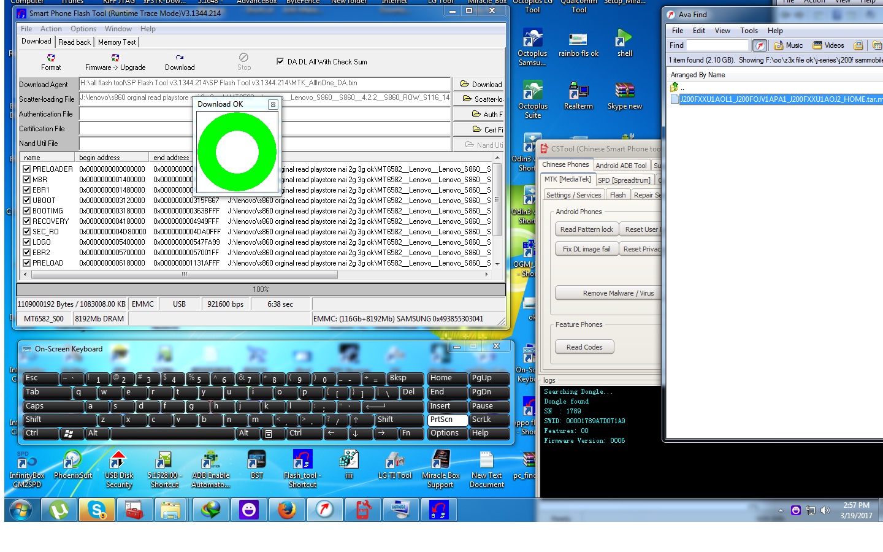The width and height of the screenshot is (883, 552).
Task: Click Remove Malware / Virus button
Action: point(608,293)
